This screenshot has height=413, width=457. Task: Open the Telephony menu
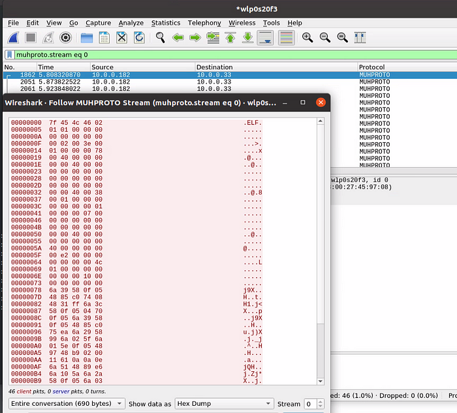[x=204, y=23]
